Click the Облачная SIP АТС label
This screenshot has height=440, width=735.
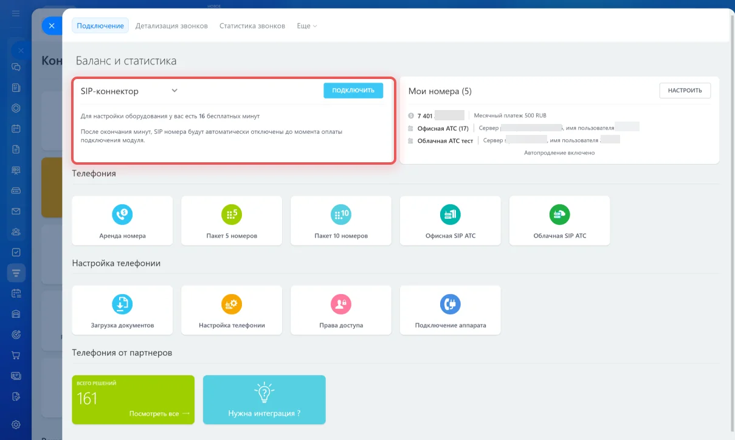click(560, 236)
